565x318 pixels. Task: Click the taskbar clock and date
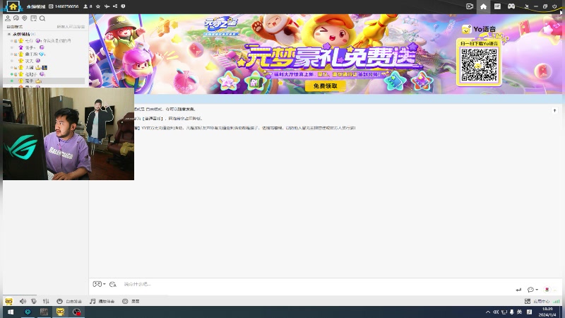(547, 312)
